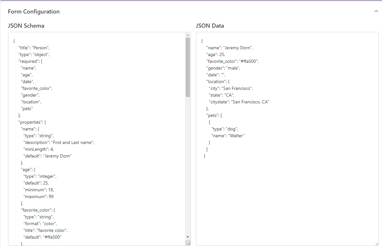Collapse the Form Configuration panel chevron
The image size is (382, 248).
point(376,11)
